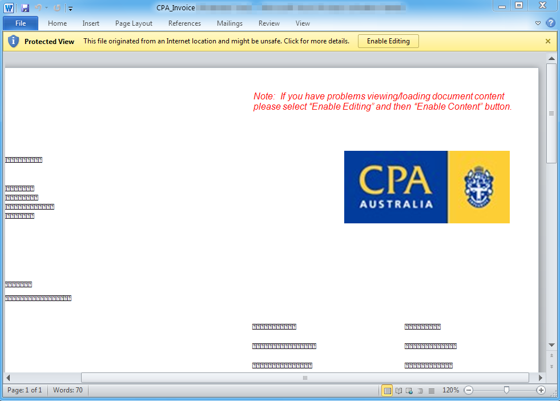
Task: Click the Zoom In plus button
Action: [541, 390]
